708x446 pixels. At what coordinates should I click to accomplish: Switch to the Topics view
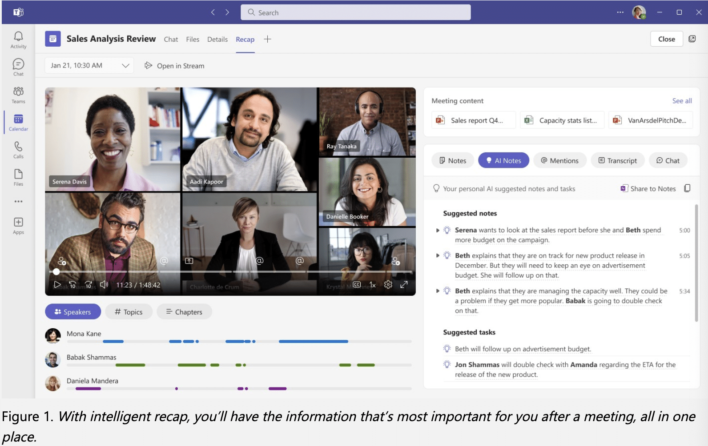pyautogui.click(x=129, y=312)
